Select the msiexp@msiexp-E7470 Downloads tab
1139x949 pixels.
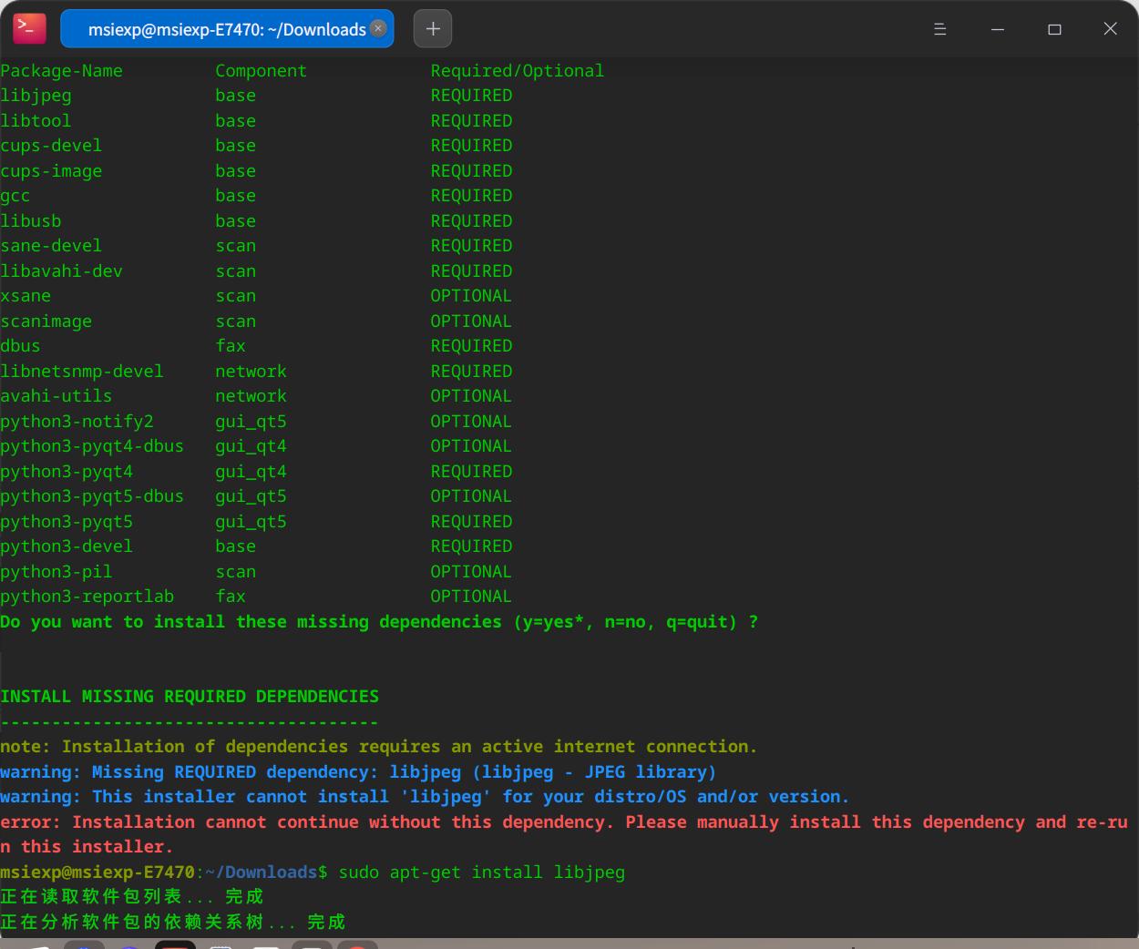(x=219, y=28)
